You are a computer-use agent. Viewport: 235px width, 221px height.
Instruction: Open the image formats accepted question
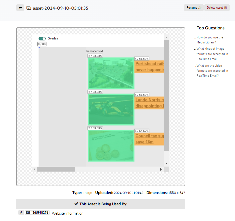[212, 54]
